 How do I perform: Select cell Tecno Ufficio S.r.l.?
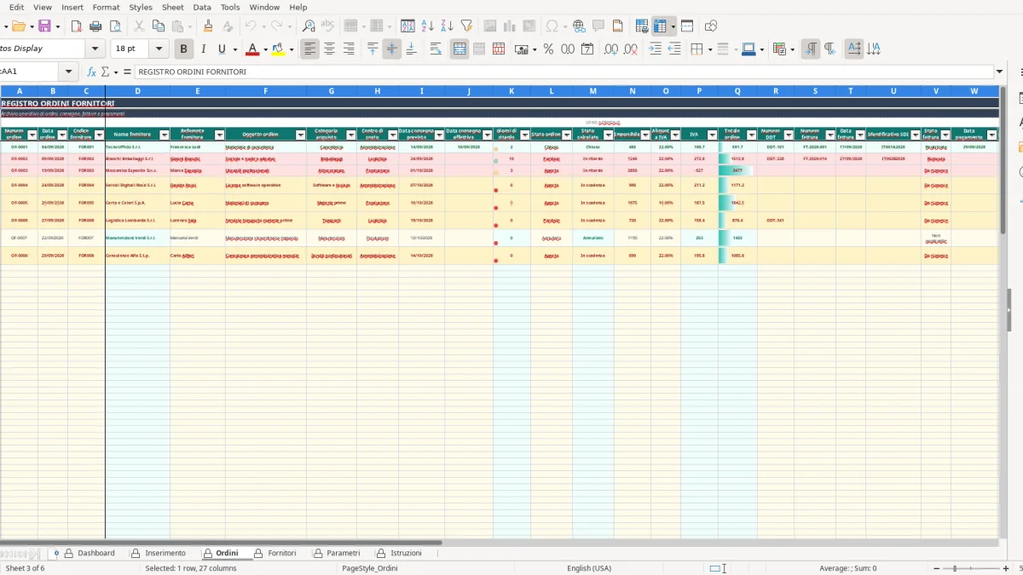coord(137,147)
